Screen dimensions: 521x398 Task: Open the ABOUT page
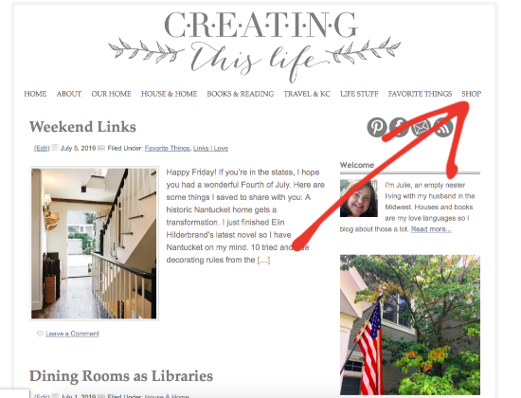69,94
